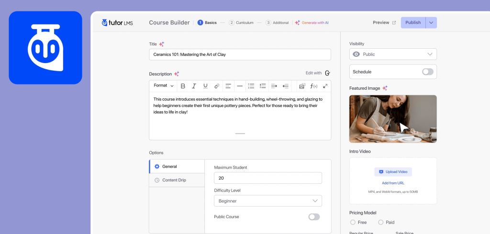Click the Publish button
Image resolution: width=490 pixels, height=234 pixels.
[413, 23]
